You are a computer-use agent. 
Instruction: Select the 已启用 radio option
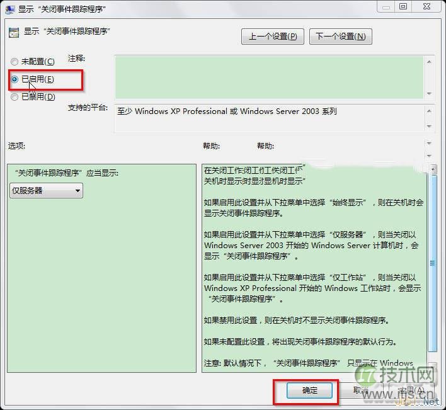click(x=14, y=79)
